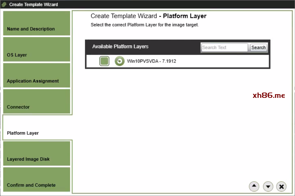Focus the Search Text input field
This screenshot has width=295, height=196.
click(x=224, y=48)
